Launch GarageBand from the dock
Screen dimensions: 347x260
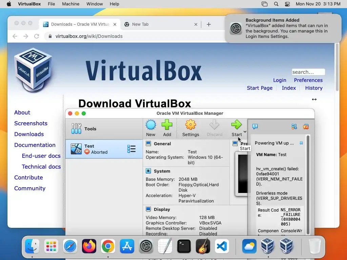click(203, 246)
